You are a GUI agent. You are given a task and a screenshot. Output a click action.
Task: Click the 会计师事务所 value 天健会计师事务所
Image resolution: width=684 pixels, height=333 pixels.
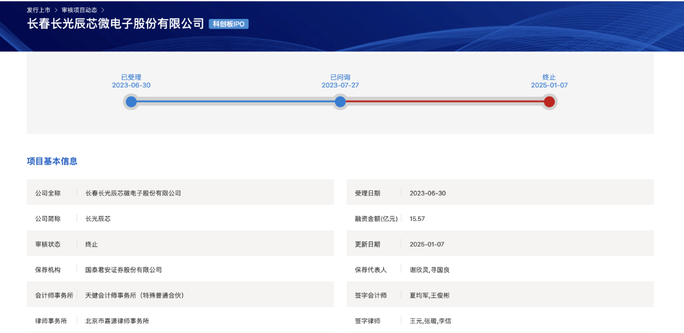pos(135,295)
